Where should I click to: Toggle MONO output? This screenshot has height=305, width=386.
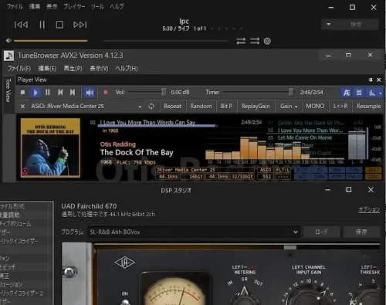click(315, 106)
